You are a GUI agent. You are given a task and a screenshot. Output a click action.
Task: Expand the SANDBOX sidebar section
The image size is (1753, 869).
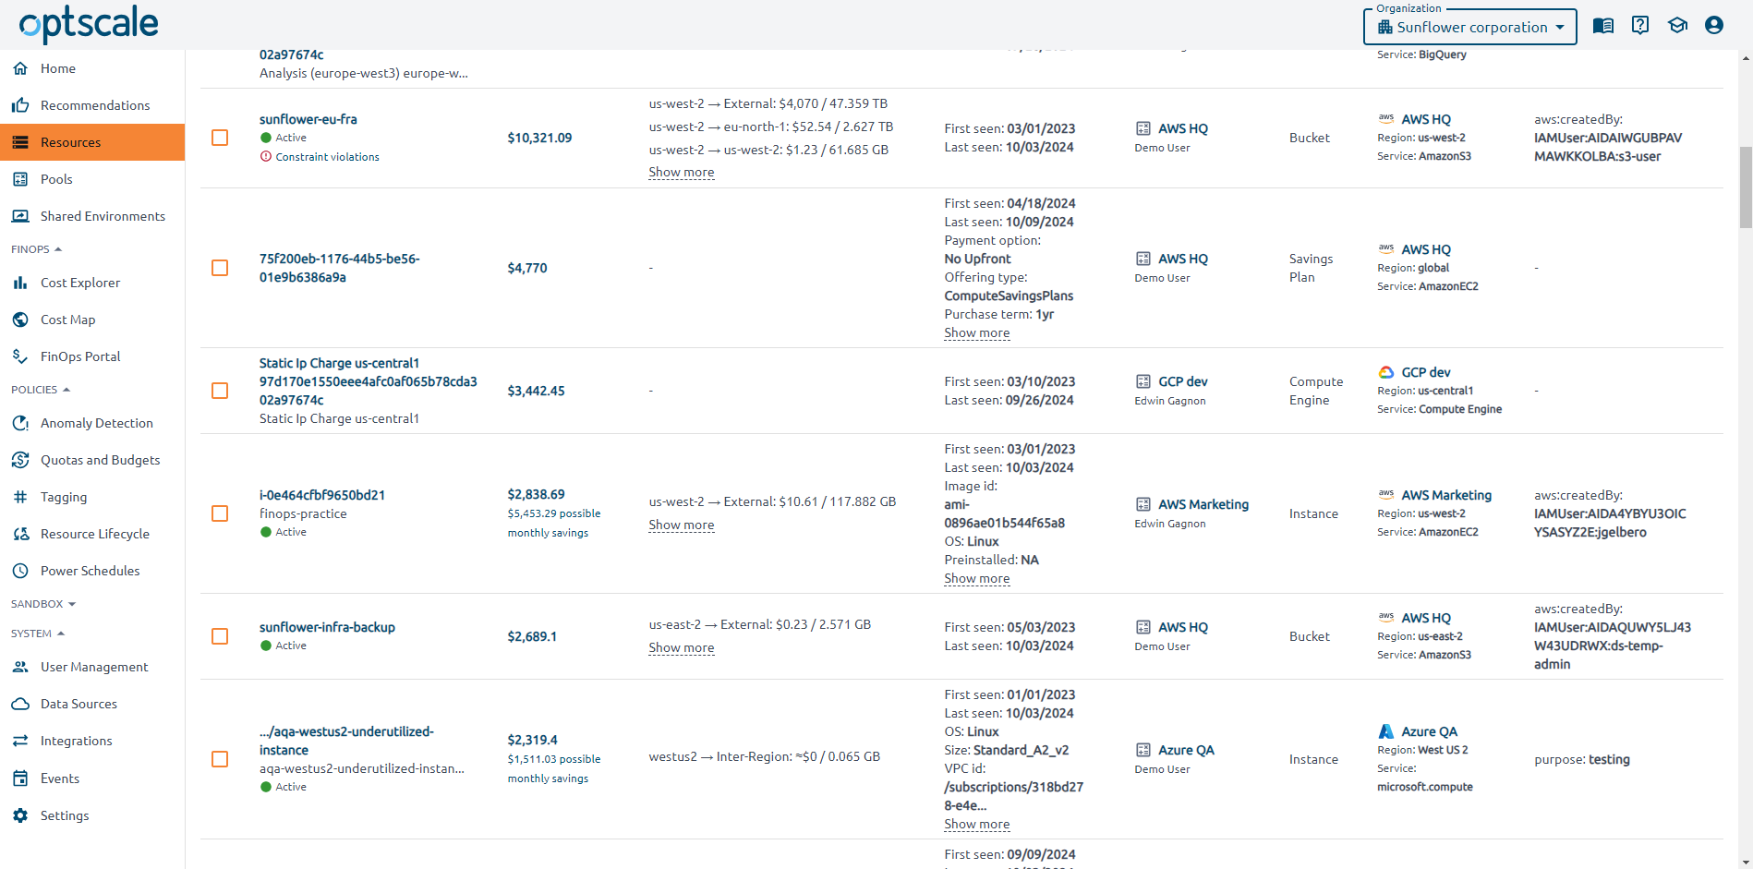point(43,604)
